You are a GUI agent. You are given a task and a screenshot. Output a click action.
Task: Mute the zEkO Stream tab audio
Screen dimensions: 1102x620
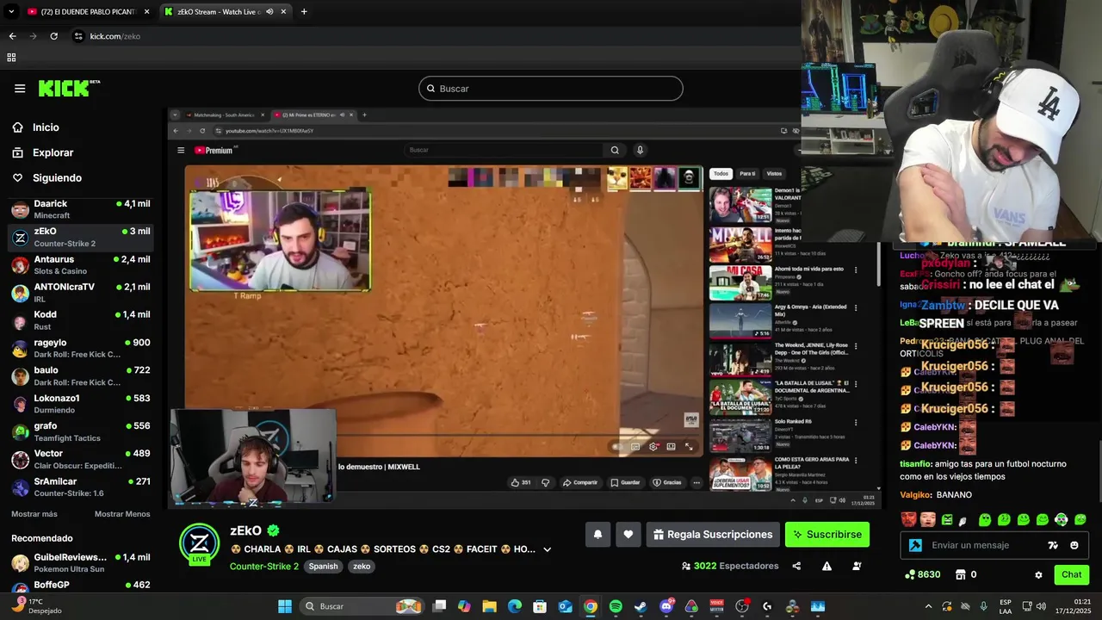[269, 12]
